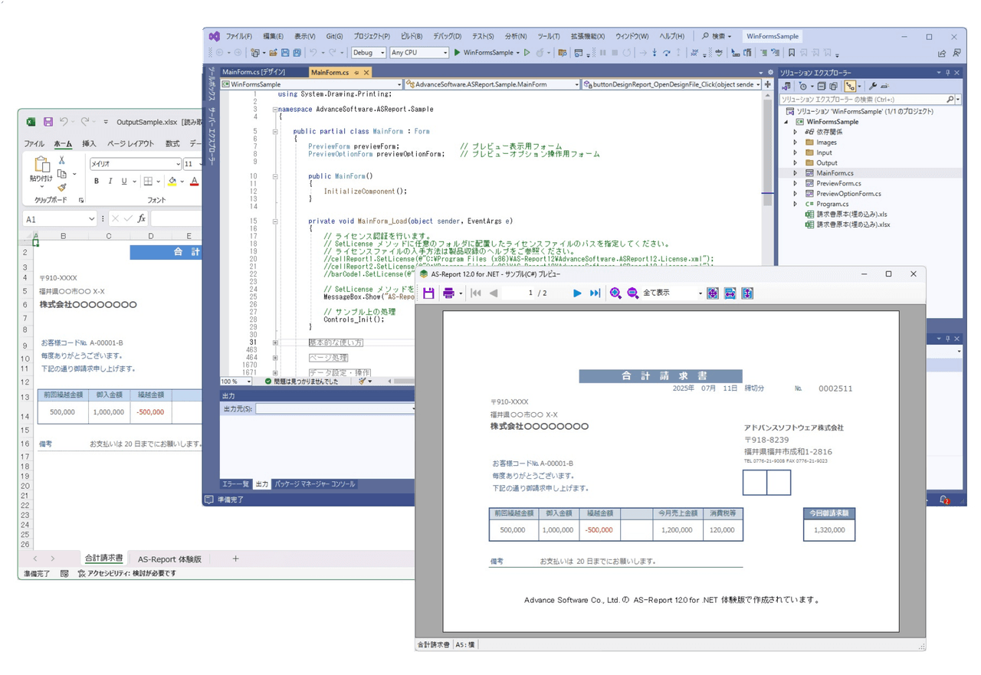Expand the Output folder in Solution Explorer
Screen dimensions: 981x675
(796, 163)
